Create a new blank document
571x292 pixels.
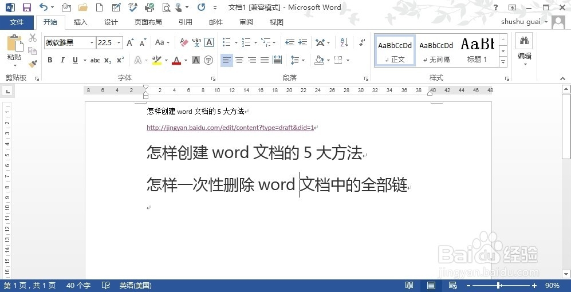point(99,7)
